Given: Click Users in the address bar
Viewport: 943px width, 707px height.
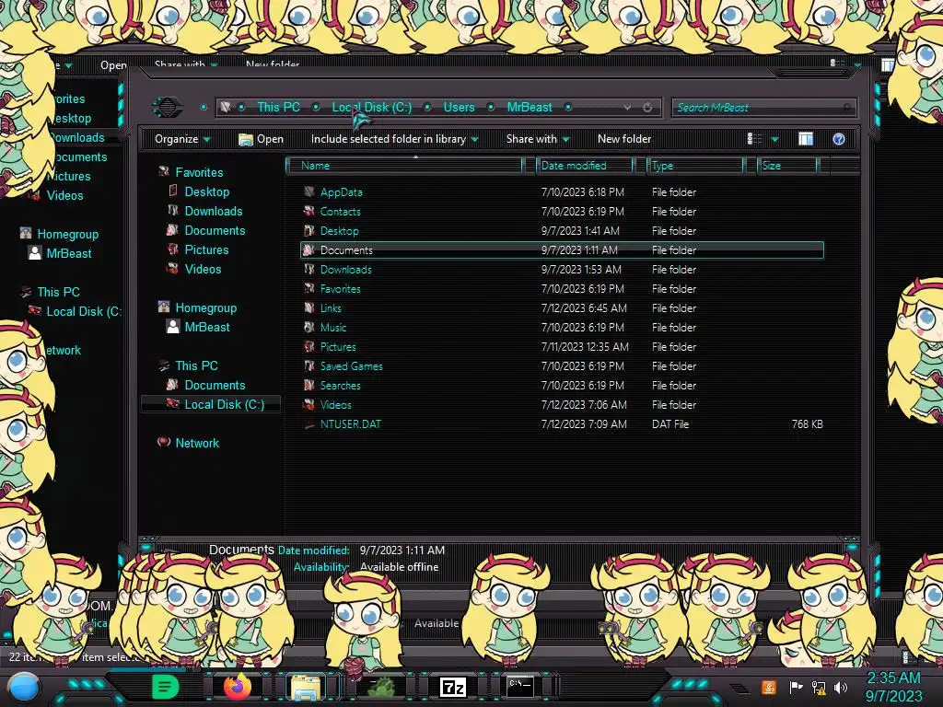Looking at the screenshot, I should point(459,107).
